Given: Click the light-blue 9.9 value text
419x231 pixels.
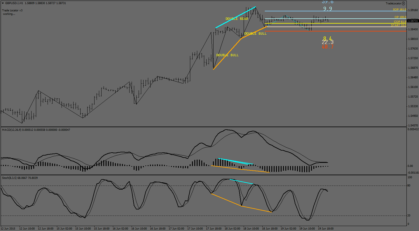Looking at the screenshot, I should 327,9.
